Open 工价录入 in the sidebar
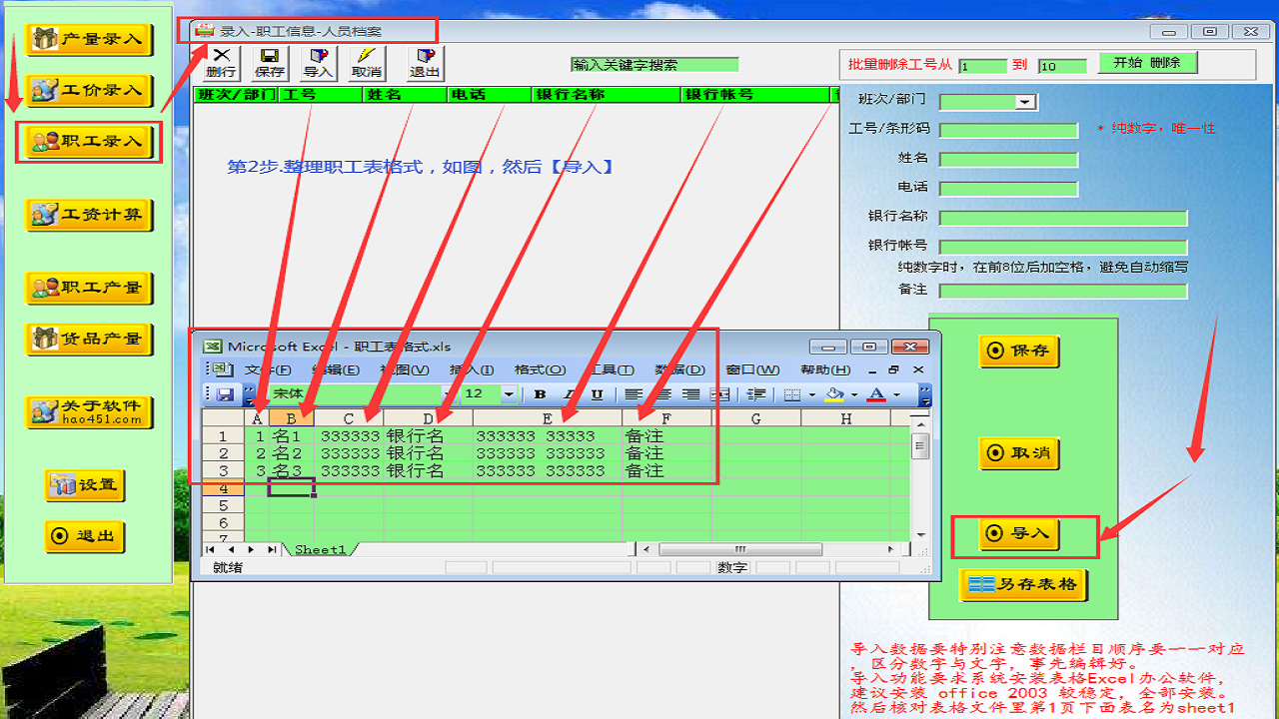The width and height of the screenshot is (1279, 719). click(x=89, y=91)
